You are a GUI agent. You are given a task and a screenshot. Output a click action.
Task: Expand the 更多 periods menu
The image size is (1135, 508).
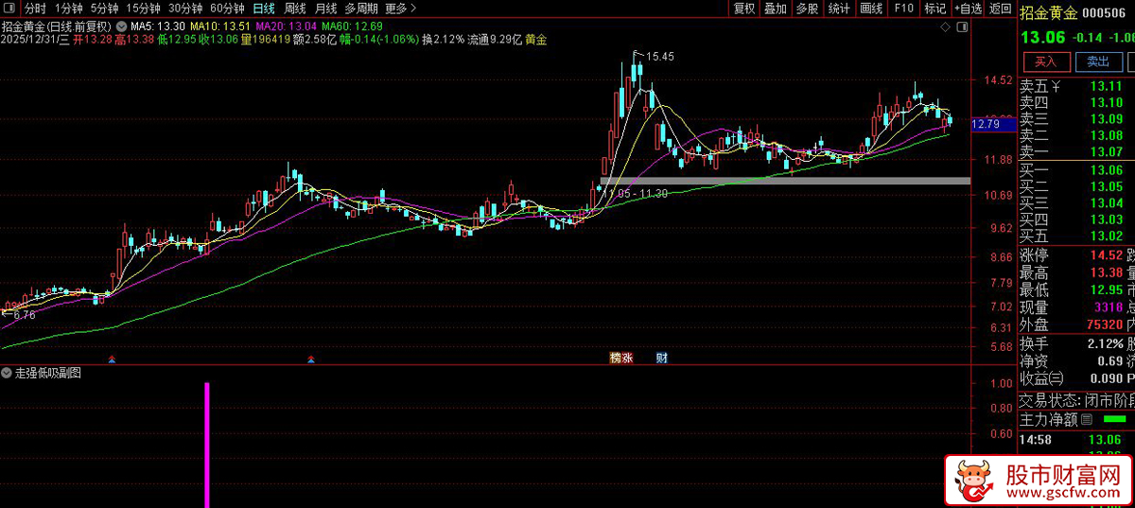coord(400,9)
